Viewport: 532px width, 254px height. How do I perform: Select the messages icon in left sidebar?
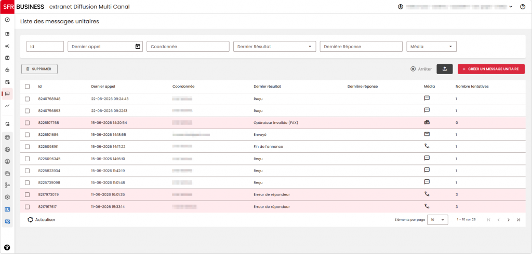tap(7, 94)
